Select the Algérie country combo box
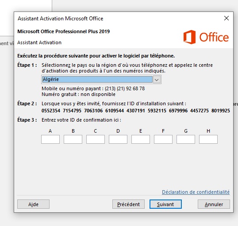238x226 pixels. tap(101, 79)
